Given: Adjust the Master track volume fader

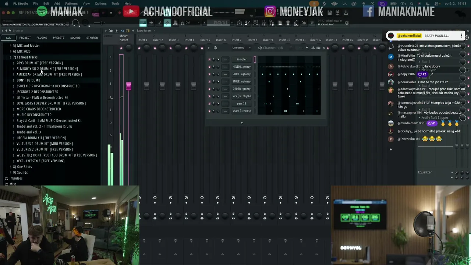Looking at the screenshot, I should click(x=128, y=86).
